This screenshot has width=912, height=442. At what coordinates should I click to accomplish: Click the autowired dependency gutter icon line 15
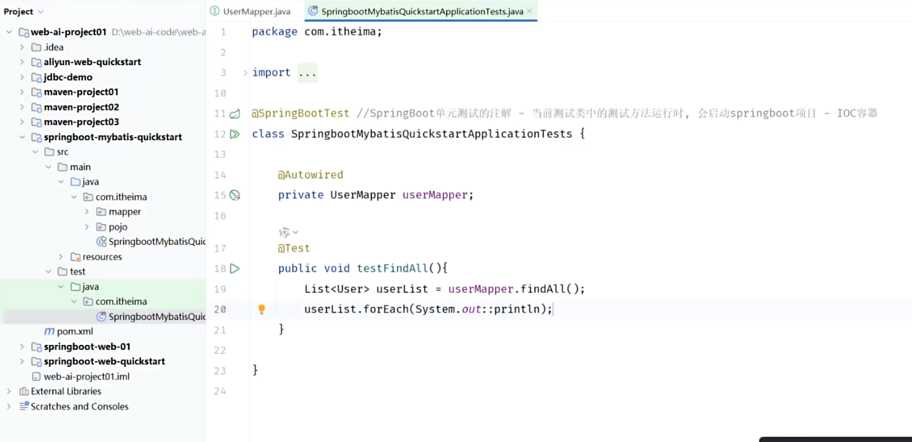[x=235, y=195]
